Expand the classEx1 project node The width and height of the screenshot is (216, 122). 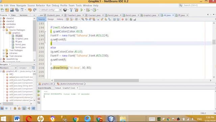(1, 18)
